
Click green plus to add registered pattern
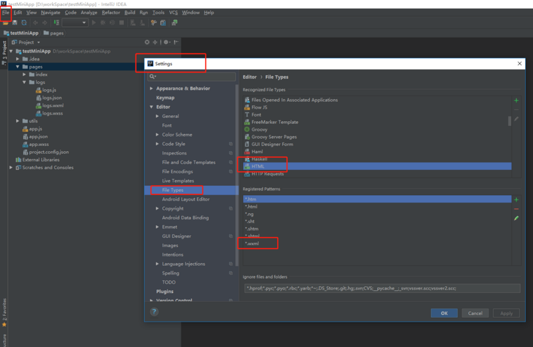(x=516, y=200)
